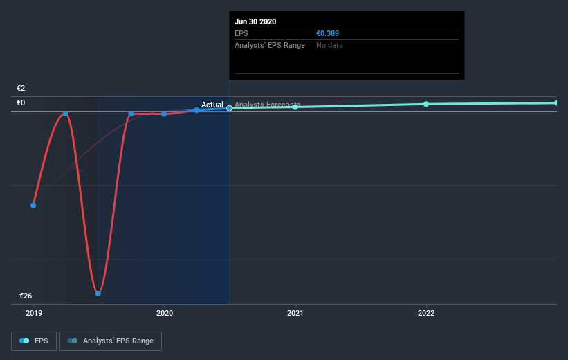Select the 2022 forecast data point
Screen dimensions: 568x360
[426, 104]
